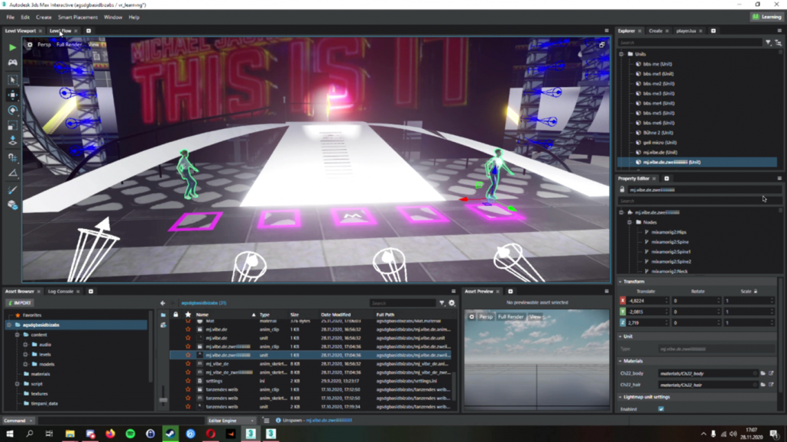Toggle the Lightmap Enabled checkbox

pos(661,409)
